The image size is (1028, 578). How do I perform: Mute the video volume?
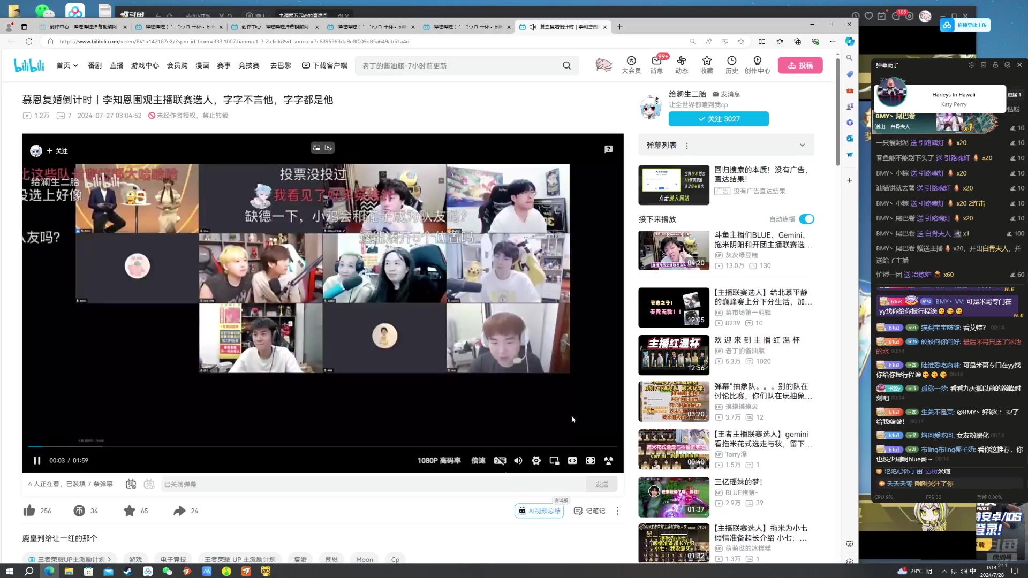point(517,460)
